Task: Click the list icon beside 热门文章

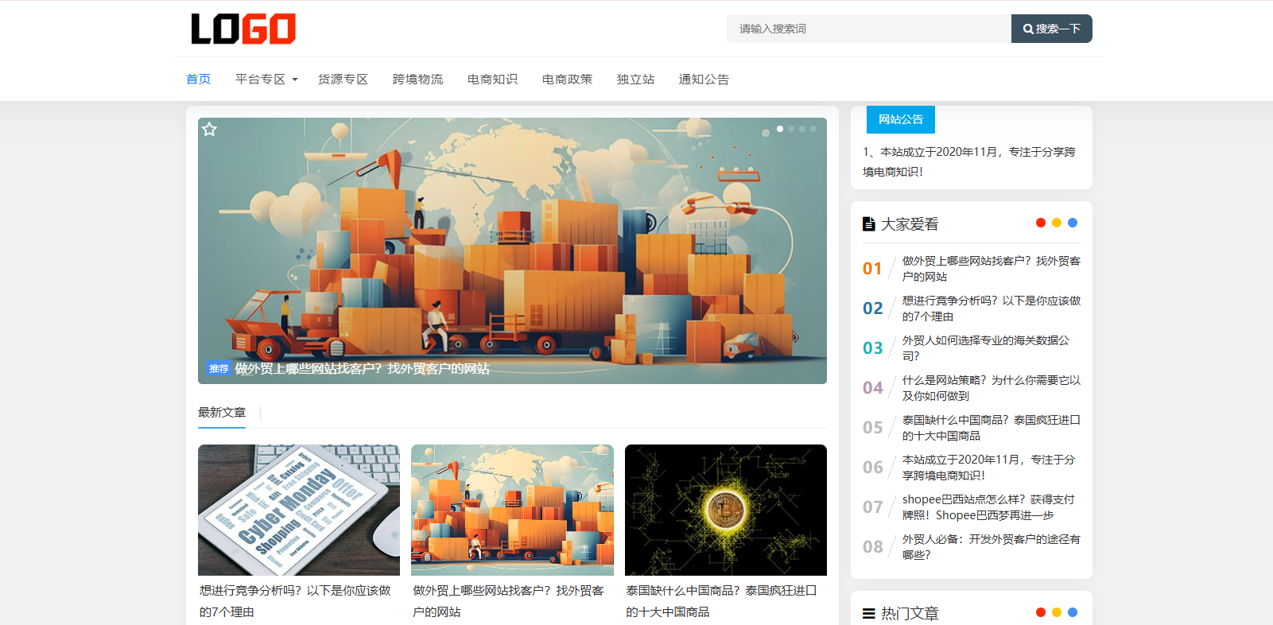Action: pos(869,614)
